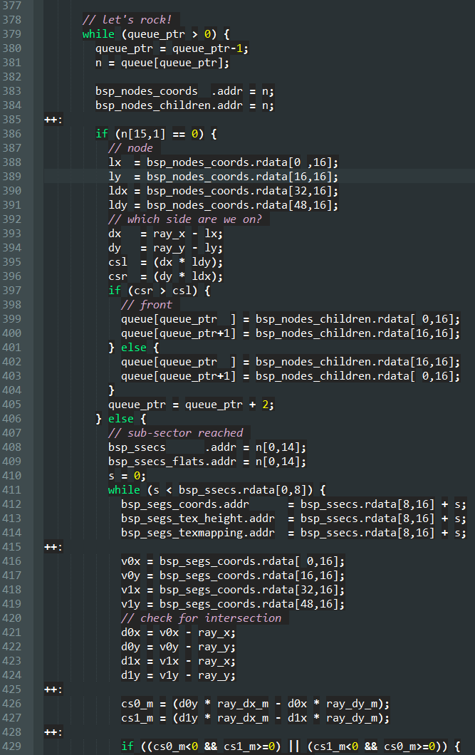Click the line "dy = ray_y - ly;"

[x=165, y=247]
